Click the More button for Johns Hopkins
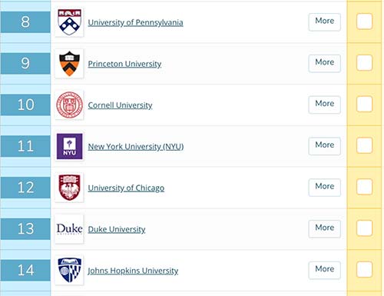 325,270
